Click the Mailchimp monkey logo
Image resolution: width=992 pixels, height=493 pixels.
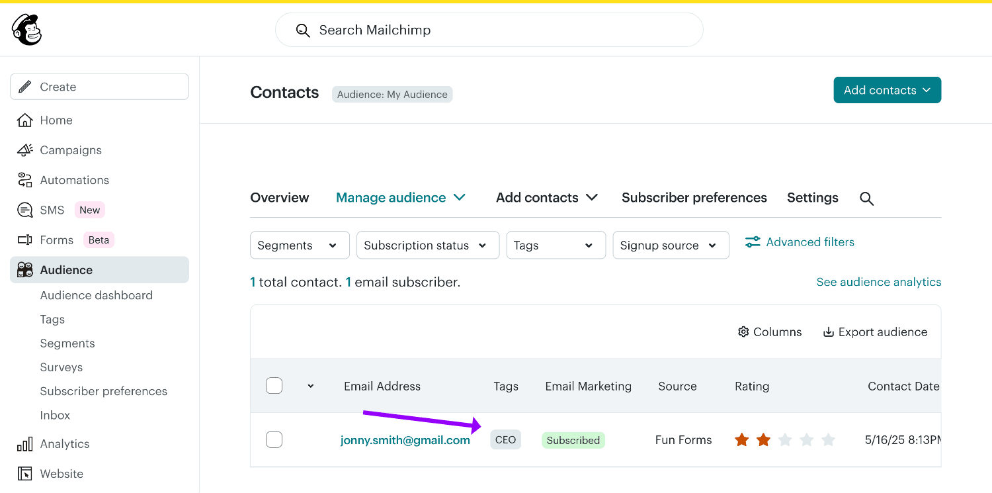(26, 30)
